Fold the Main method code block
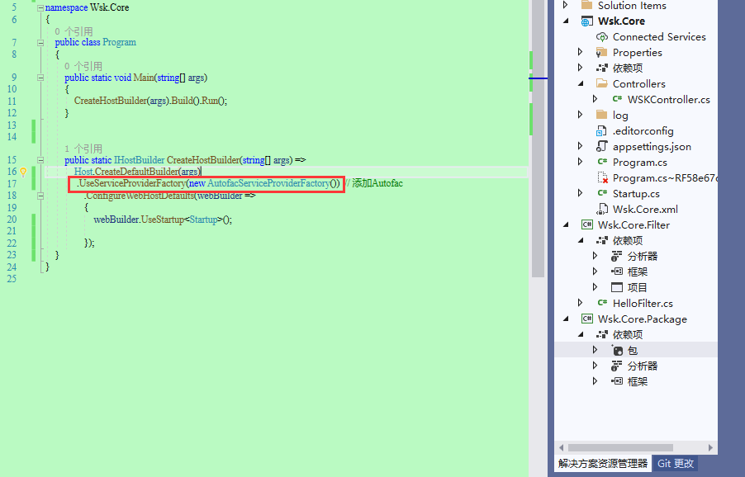Screen dimensions: 745x477 tap(40, 78)
